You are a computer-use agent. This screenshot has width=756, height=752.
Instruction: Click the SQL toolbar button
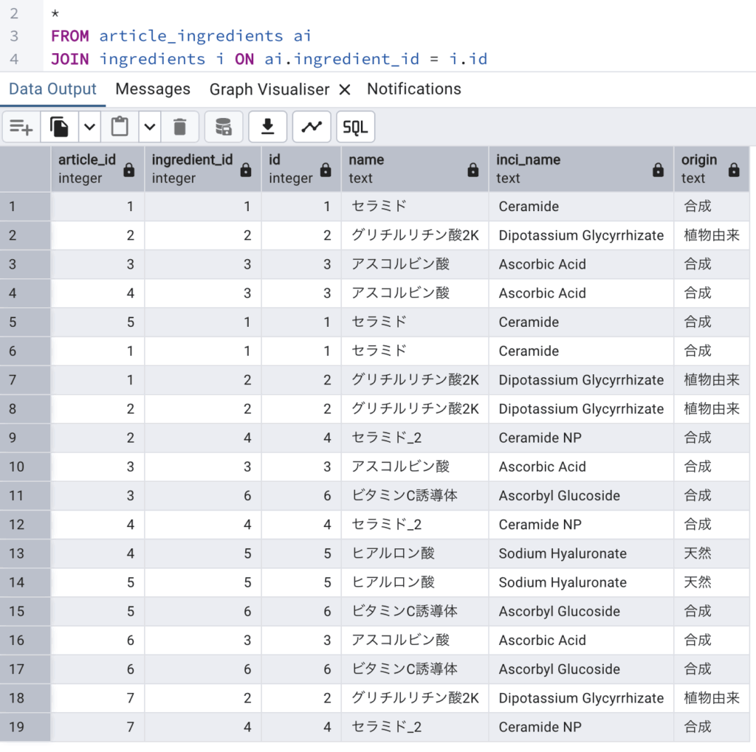[355, 127]
